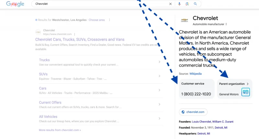Click the Customer service card heading
This screenshot has height=139, width=259.
coord(193,84)
